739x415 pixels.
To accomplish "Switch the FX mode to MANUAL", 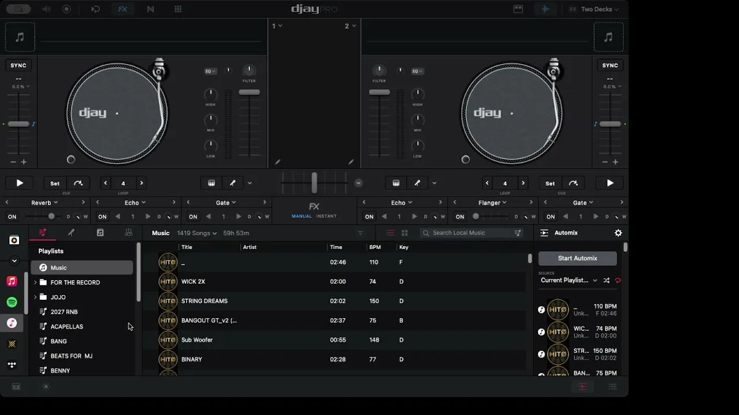I will click(x=301, y=216).
